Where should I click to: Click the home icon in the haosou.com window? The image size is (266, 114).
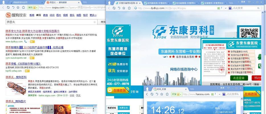point(167,94)
